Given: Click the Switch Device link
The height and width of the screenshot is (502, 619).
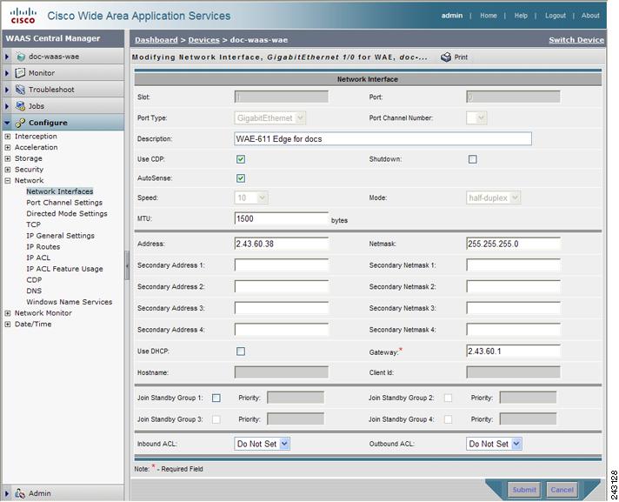Looking at the screenshot, I should [576, 40].
